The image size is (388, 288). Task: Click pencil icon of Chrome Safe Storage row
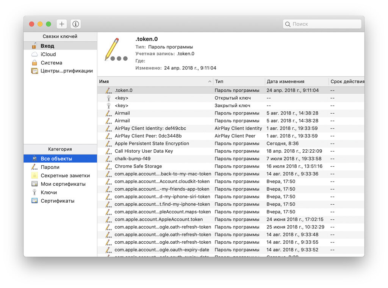pos(108,166)
